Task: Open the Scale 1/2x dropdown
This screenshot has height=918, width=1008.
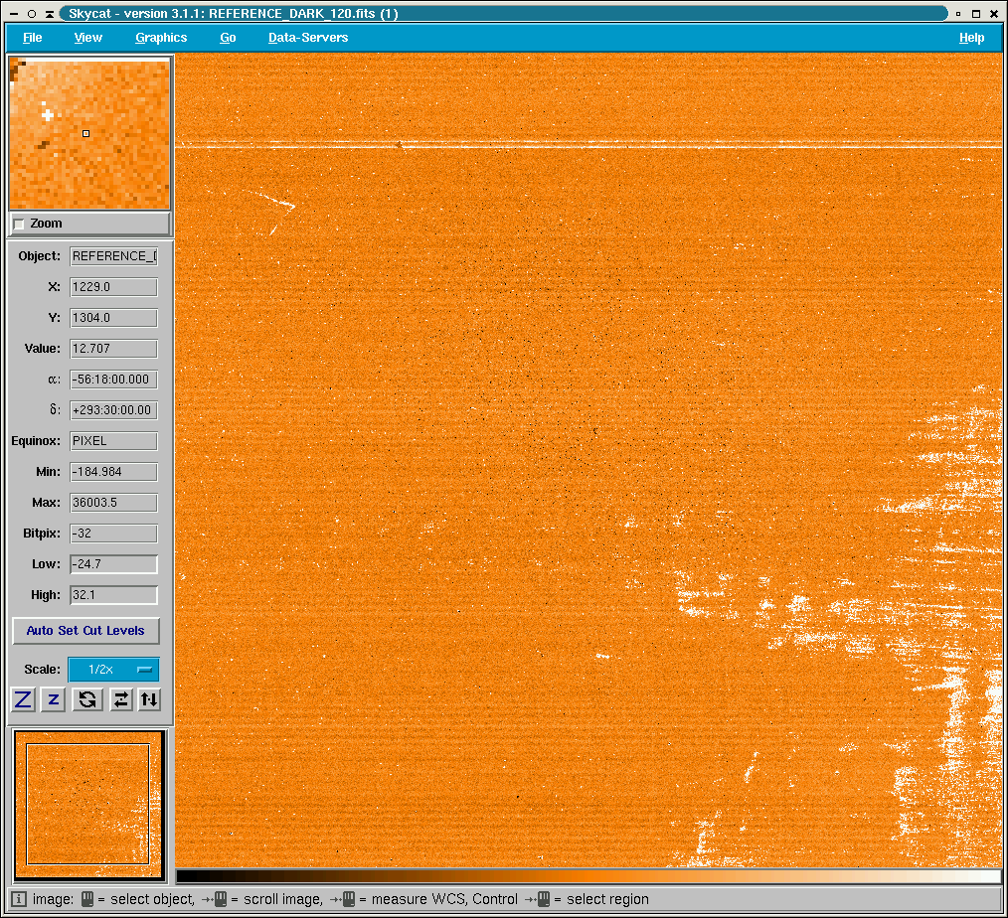Action: coord(113,670)
